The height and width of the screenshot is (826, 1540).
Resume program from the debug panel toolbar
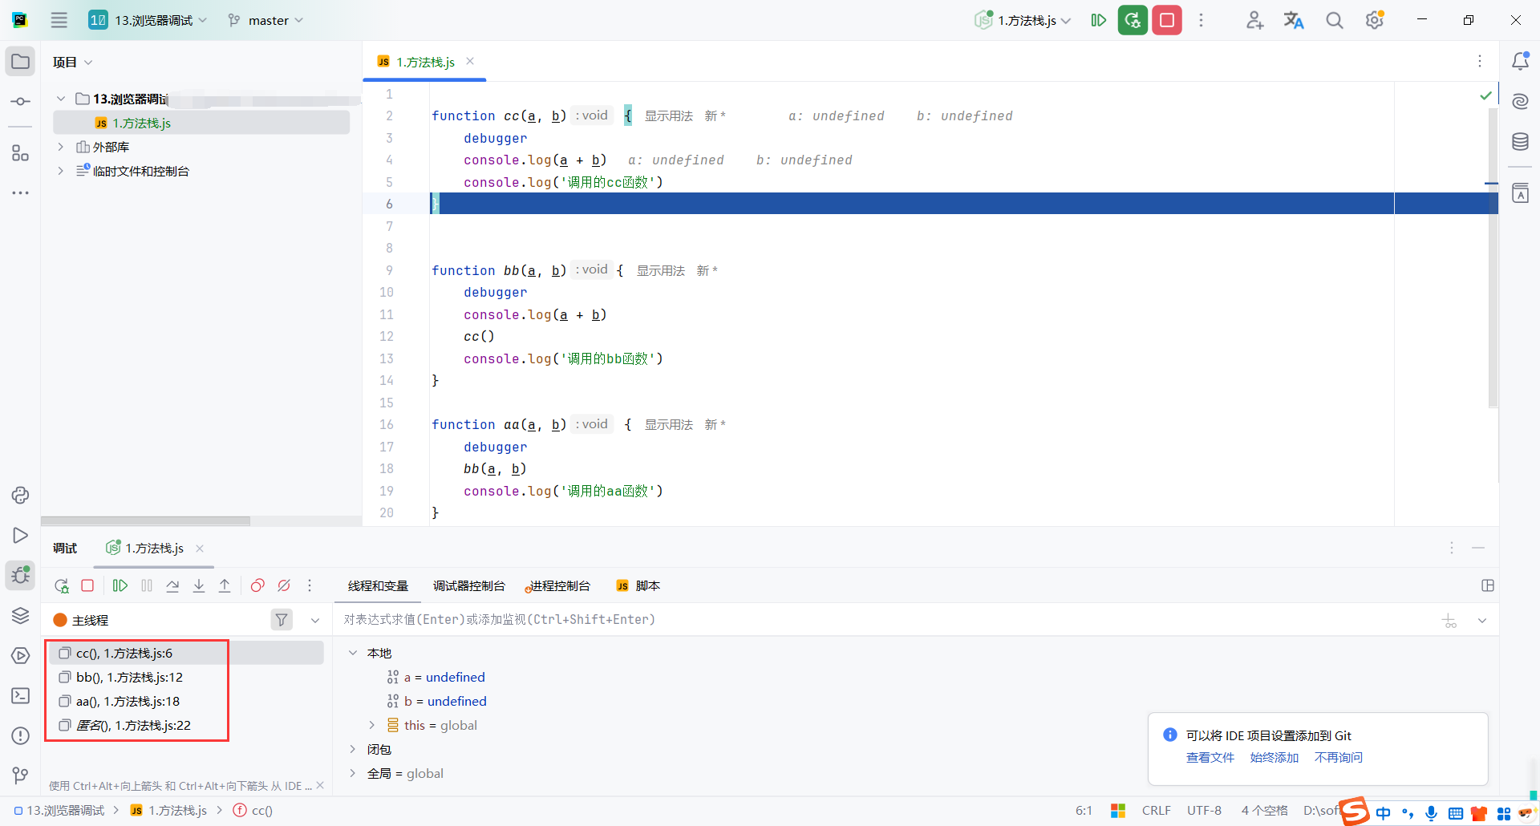(x=120, y=585)
